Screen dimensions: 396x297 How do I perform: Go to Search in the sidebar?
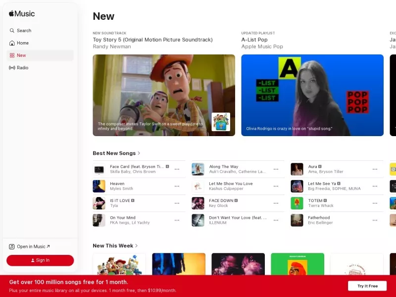pos(40,31)
